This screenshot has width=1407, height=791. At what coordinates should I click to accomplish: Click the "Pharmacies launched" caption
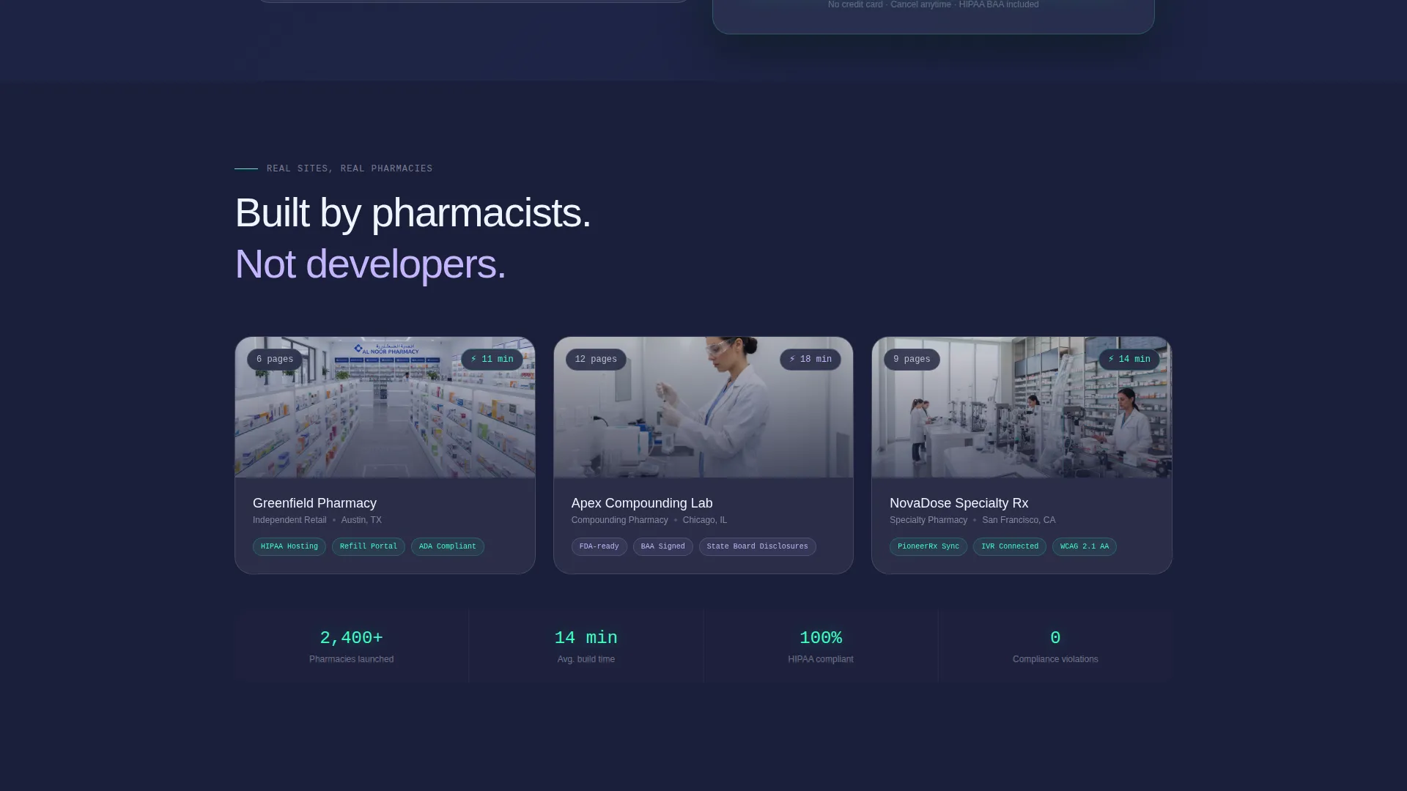pyautogui.click(x=352, y=659)
